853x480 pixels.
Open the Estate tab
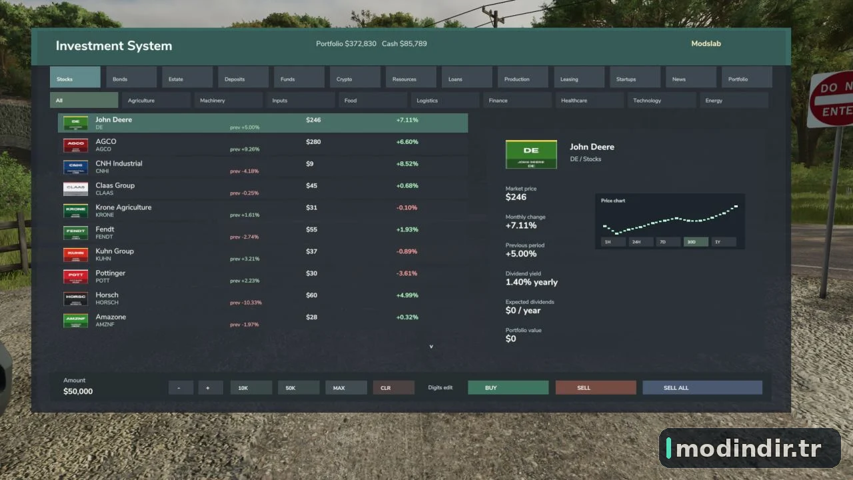187,77
